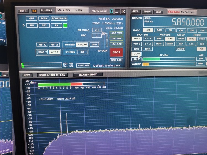Toggle BIAS-T power
The height and width of the screenshot is (155, 207).
click(x=43, y=52)
